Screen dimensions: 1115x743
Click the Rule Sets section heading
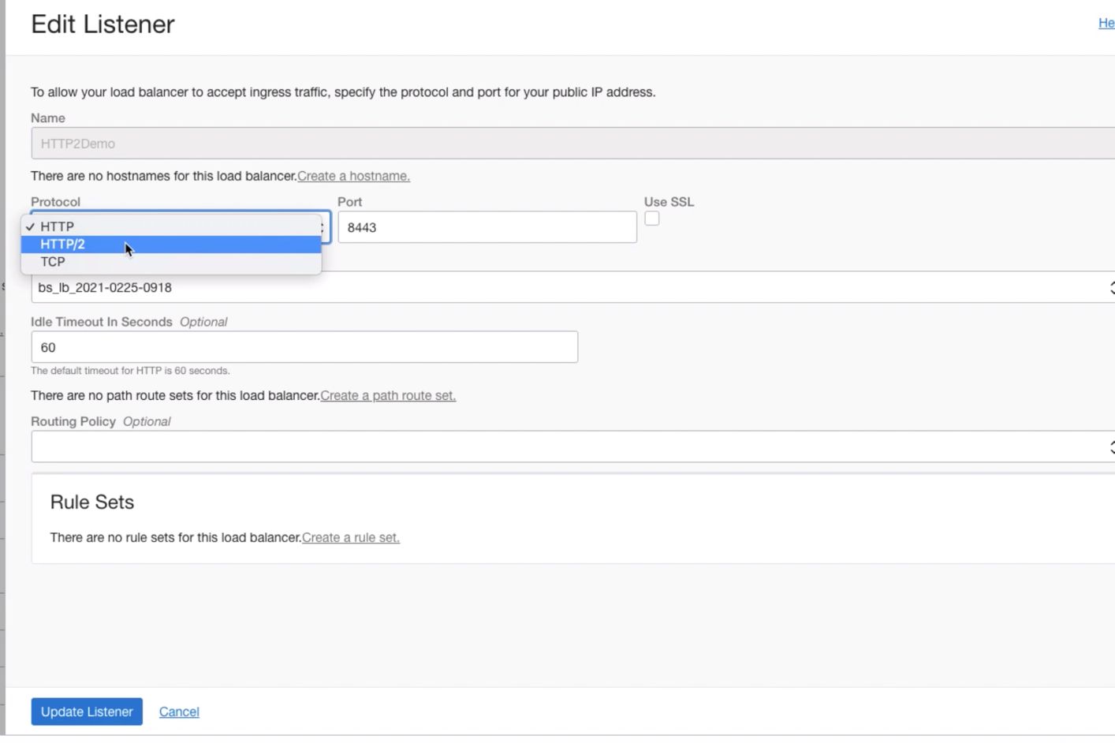pyautogui.click(x=91, y=502)
